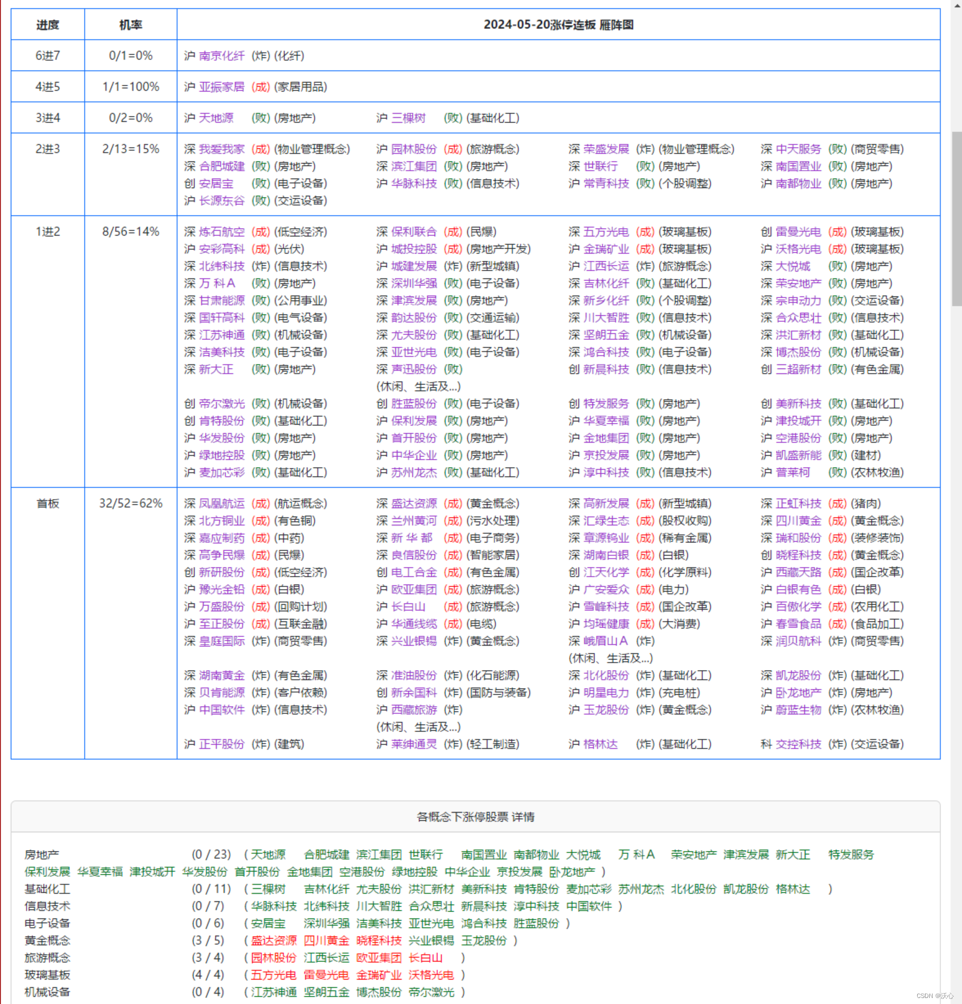Open 江苏神通 in the 机械设备 concept list
962x1004 pixels.
(274, 992)
